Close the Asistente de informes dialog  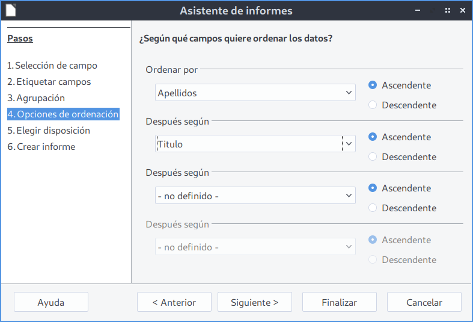point(462,10)
